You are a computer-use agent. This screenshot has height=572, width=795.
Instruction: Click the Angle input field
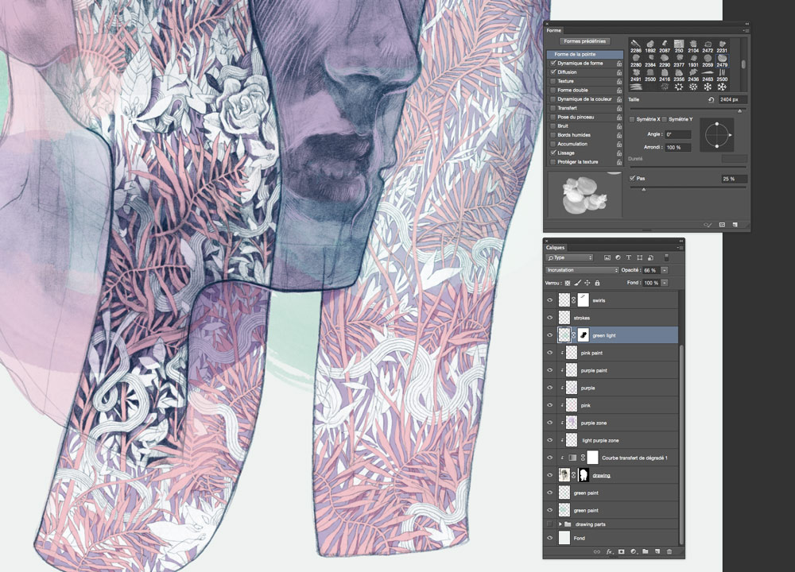click(678, 135)
